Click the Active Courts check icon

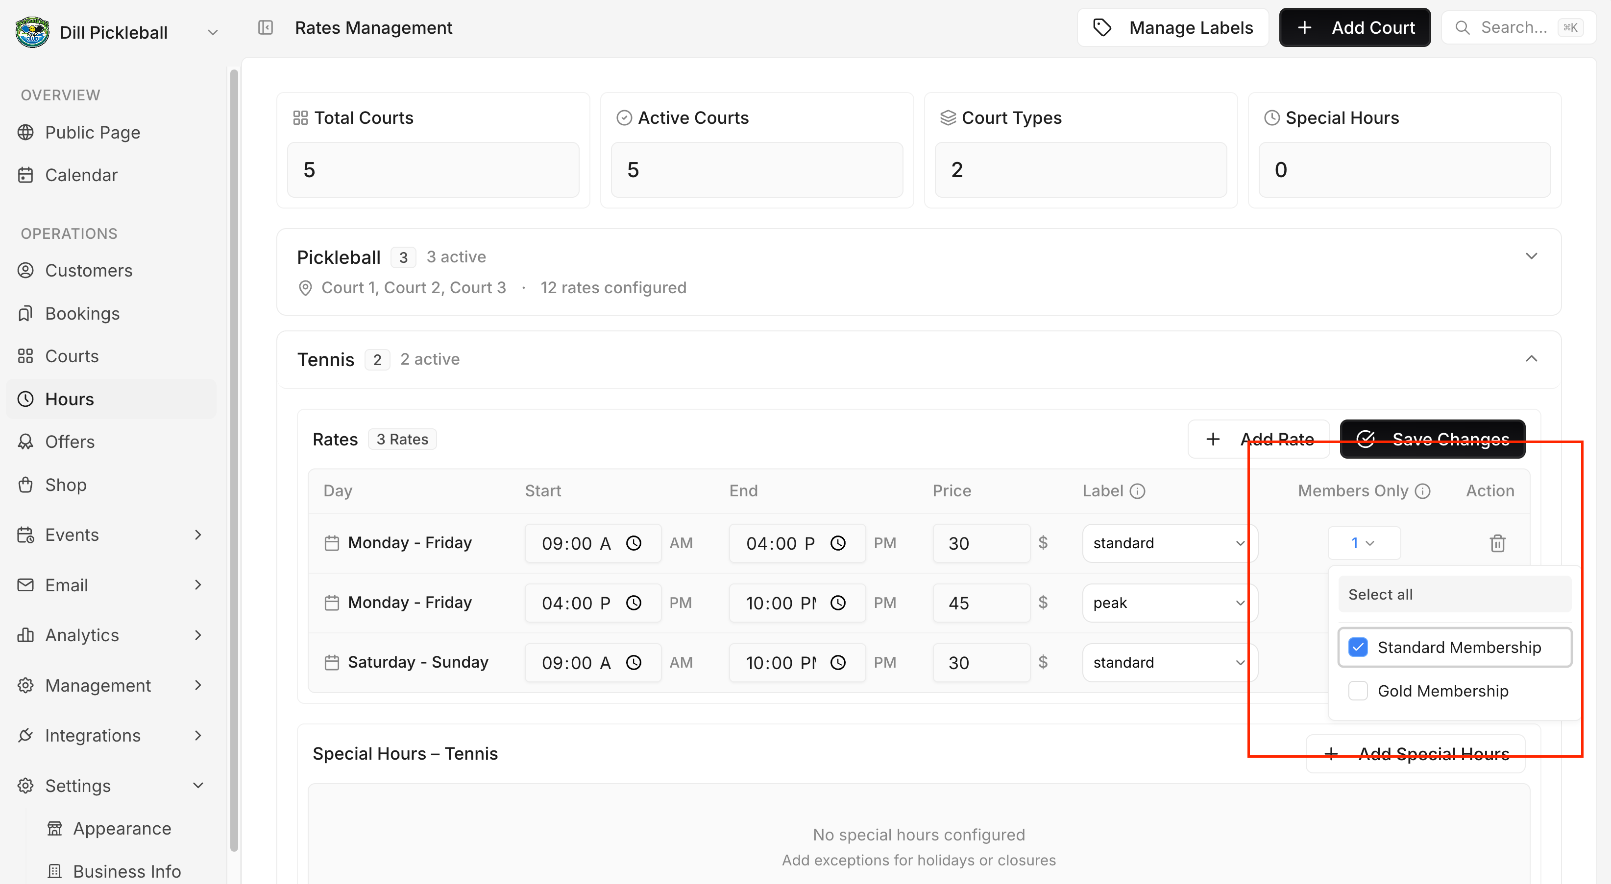[624, 118]
